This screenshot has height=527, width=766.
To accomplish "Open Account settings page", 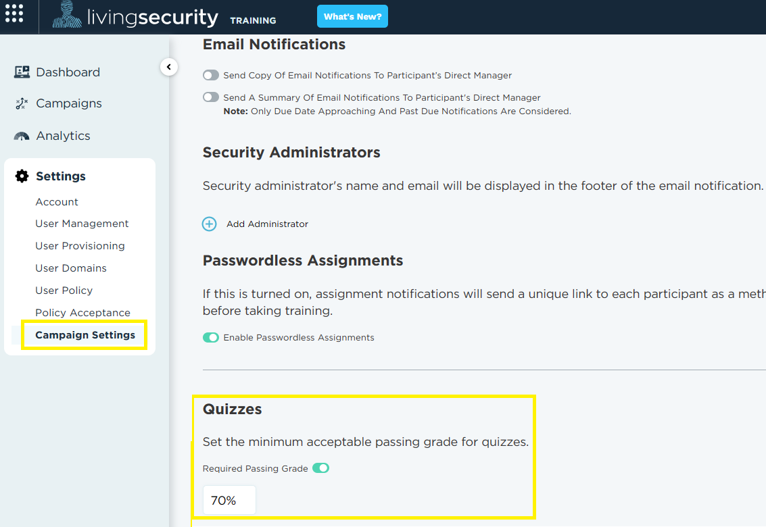I will 57,202.
